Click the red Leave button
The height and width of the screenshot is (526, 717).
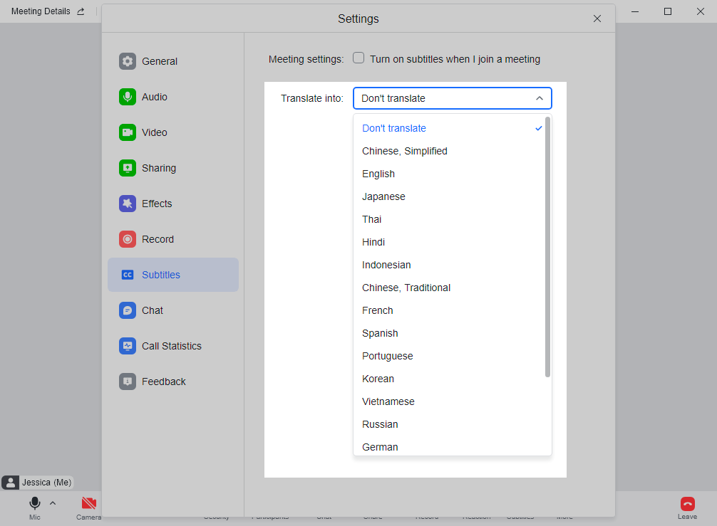[687, 505]
